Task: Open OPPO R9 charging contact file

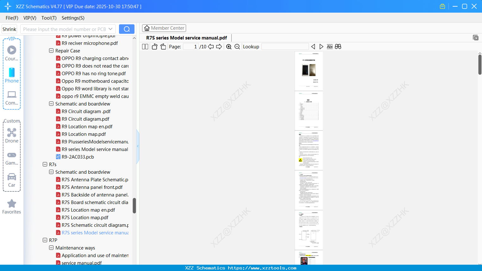Action: pos(95,58)
